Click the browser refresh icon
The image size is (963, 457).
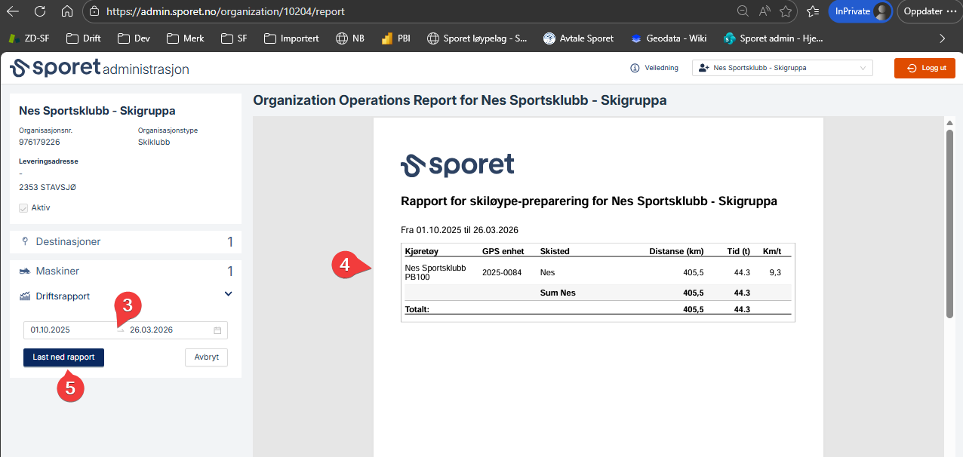tap(40, 11)
